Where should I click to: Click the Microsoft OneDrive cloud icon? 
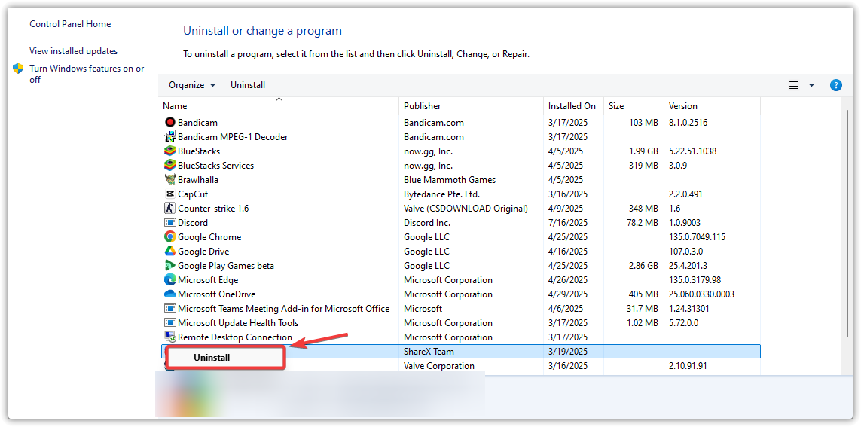click(169, 294)
